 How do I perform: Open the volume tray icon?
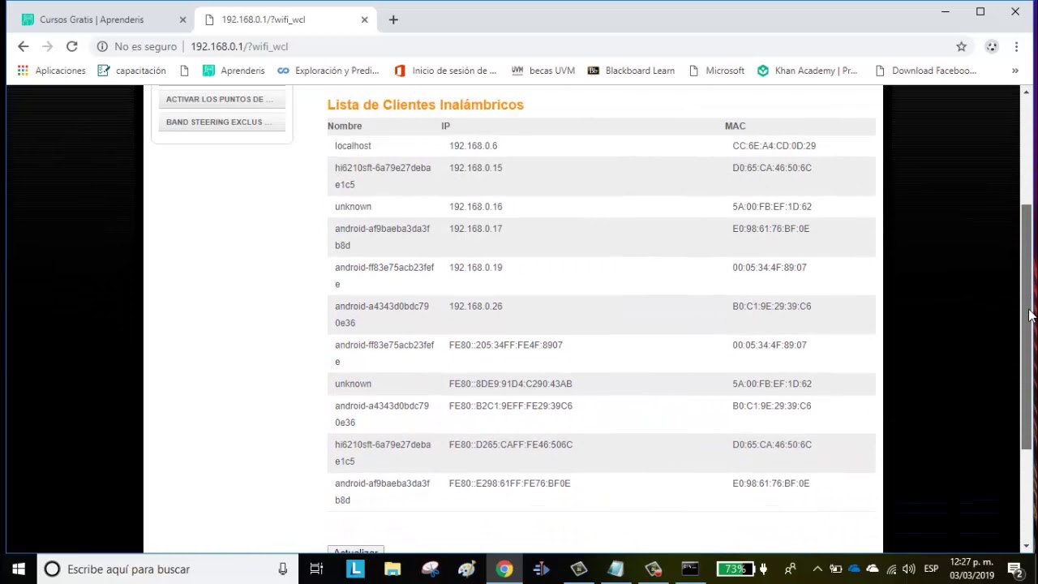pos(909,569)
